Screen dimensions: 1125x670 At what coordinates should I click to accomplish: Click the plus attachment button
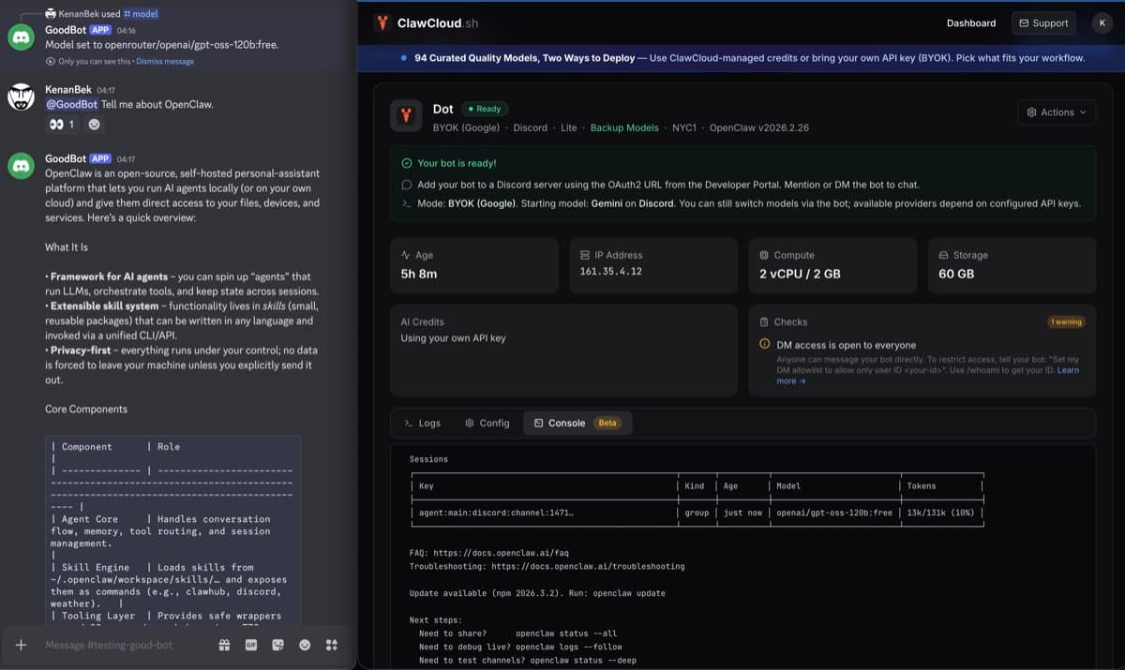pos(20,645)
